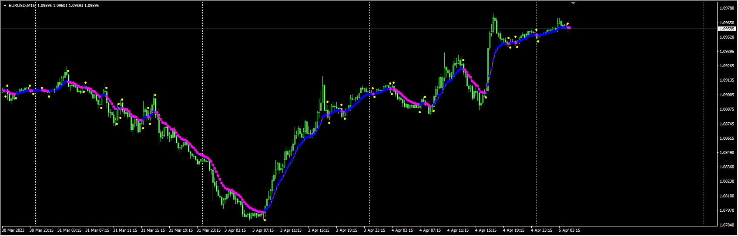Click price axis value 1.08360

(x=727, y=167)
